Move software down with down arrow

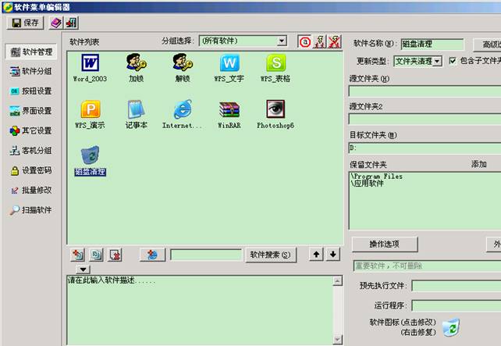(x=333, y=254)
